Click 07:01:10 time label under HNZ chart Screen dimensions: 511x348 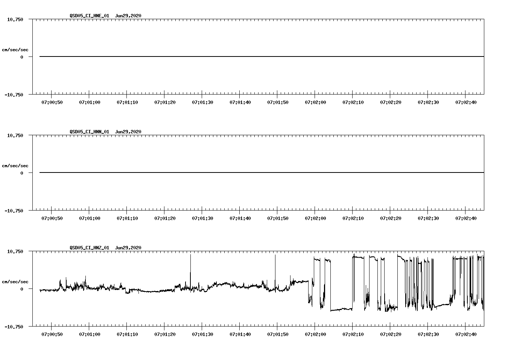pos(127,334)
